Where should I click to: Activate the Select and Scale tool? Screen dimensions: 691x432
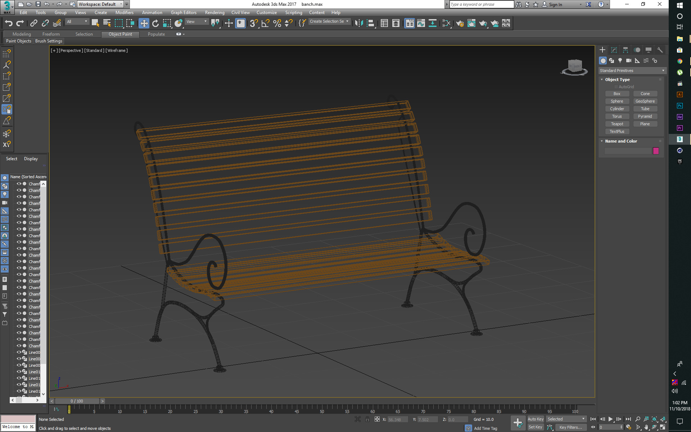(167, 23)
